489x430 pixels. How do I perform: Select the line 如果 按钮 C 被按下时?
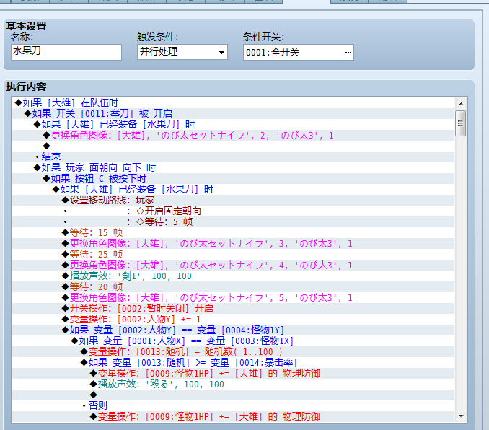click(233, 178)
